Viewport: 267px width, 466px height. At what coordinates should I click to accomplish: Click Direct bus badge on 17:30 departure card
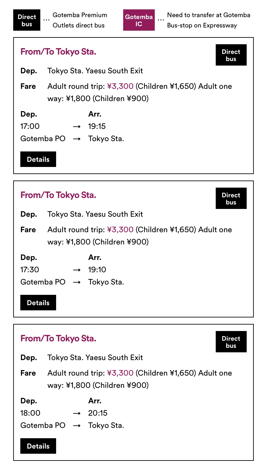pos(231,199)
